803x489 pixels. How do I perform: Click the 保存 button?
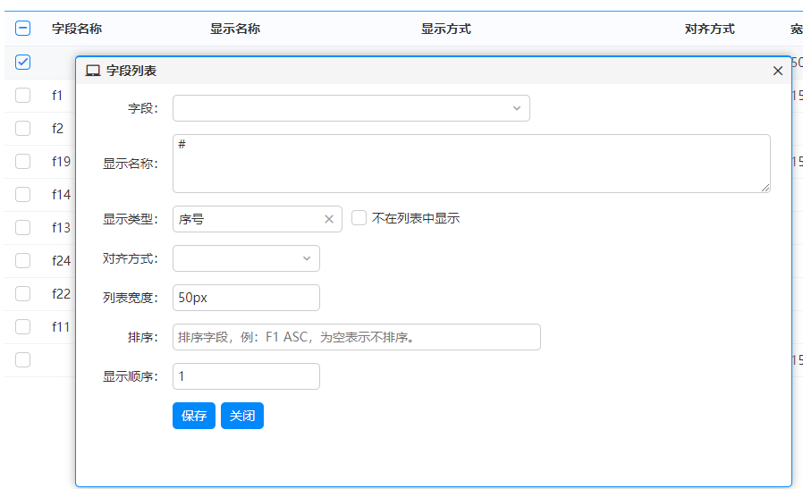[193, 416]
